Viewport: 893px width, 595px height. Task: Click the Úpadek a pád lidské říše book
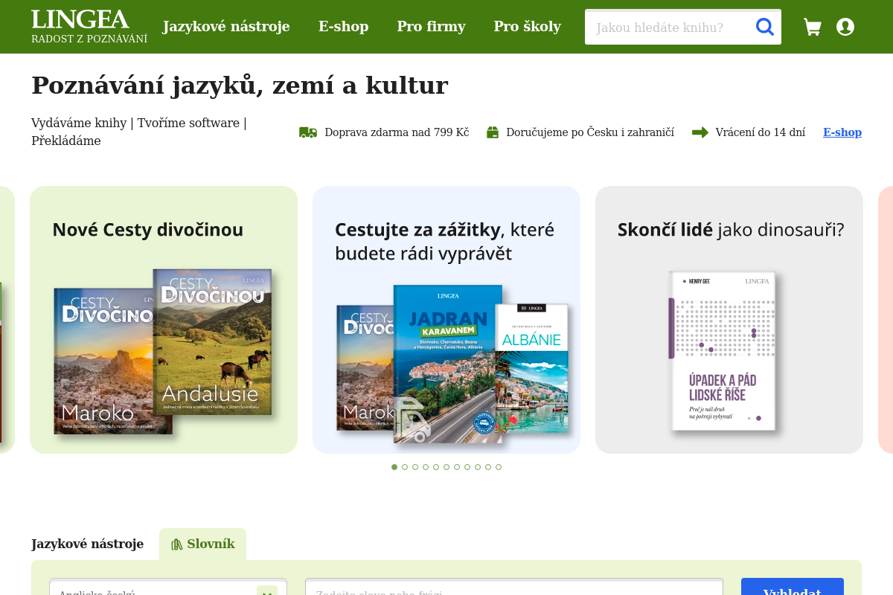(x=723, y=351)
